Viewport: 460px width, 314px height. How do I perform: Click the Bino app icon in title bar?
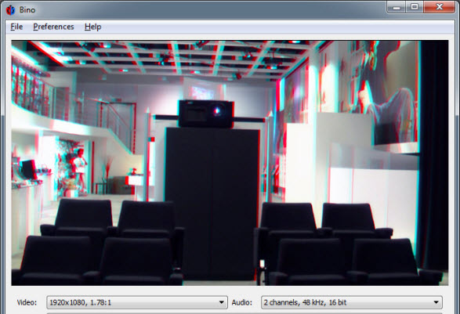(x=10, y=10)
